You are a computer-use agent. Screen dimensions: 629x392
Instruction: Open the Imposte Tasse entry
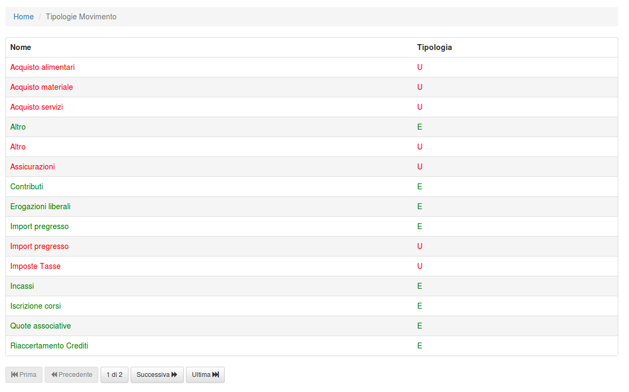click(x=35, y=266)
